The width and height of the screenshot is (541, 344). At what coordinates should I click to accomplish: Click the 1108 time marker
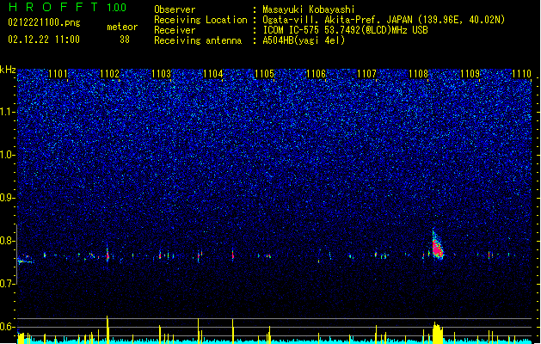point(418,74)
